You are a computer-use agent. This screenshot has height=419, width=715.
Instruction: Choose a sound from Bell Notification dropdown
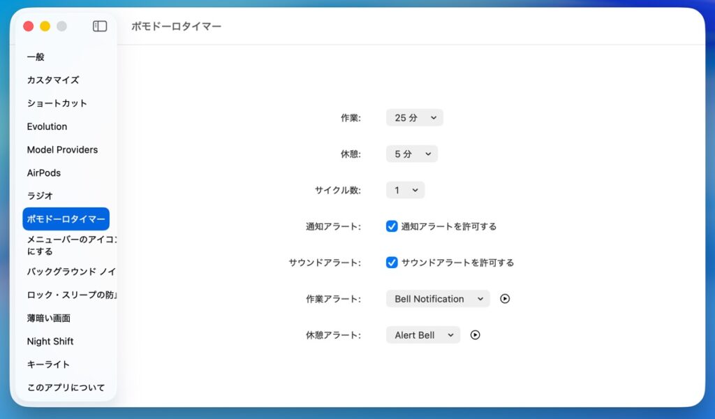[438, 299]
